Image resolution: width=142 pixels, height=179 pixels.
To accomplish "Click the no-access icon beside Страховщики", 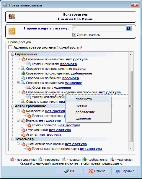I will click(x=23, y=130).
